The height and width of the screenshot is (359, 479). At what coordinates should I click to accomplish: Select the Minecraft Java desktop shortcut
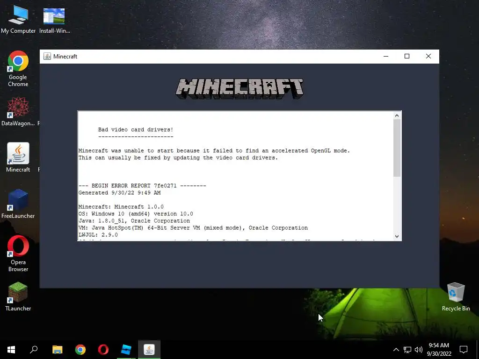click(x=18, y=158)
